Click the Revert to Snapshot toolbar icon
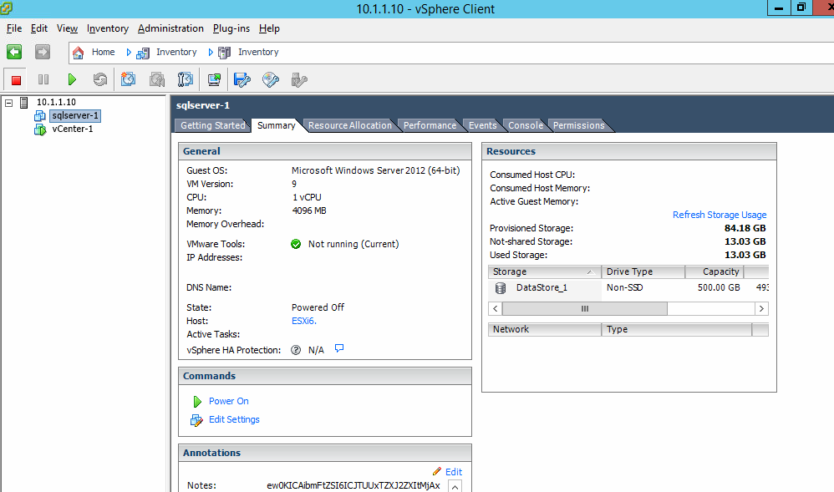 click(x=157, y=80)
